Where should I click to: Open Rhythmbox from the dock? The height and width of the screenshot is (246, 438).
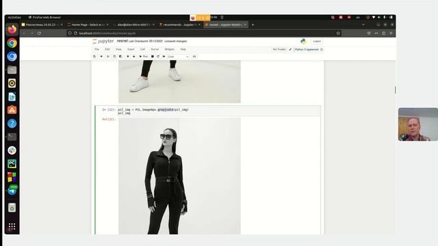(x=12, y=83)
